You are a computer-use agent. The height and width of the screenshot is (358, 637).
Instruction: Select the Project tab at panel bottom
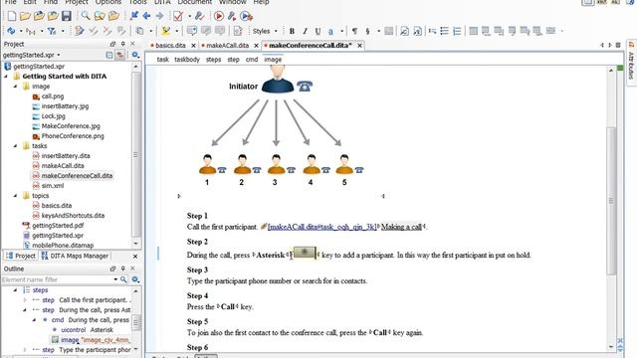pos(21,256)
